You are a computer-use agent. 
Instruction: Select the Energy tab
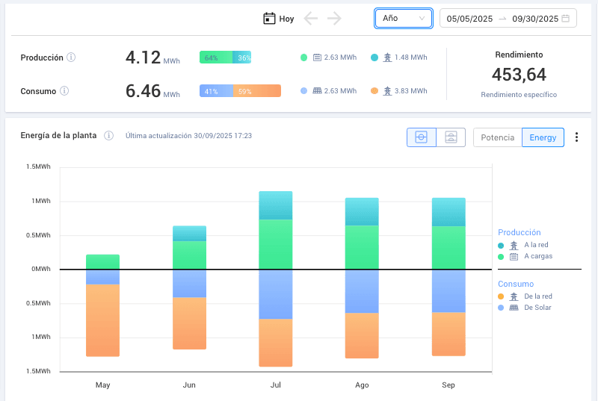[543, 137]
